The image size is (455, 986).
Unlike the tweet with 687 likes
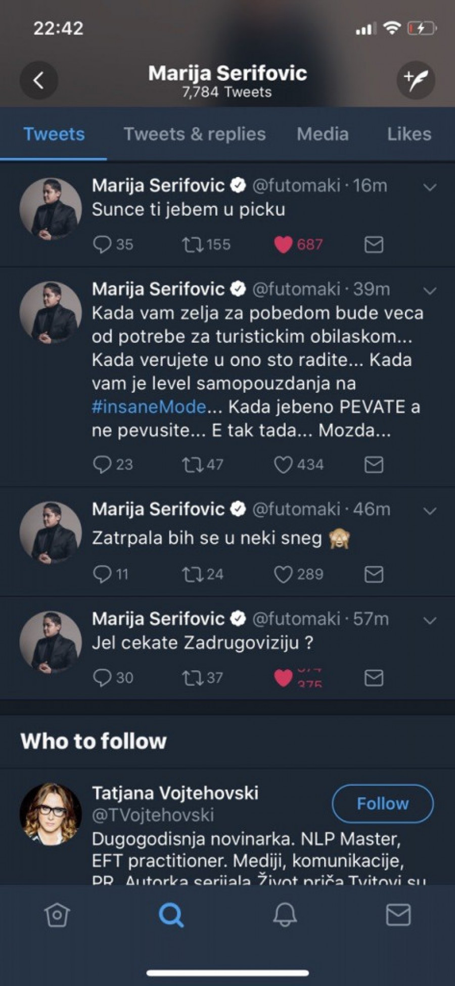tap(283, 245)
